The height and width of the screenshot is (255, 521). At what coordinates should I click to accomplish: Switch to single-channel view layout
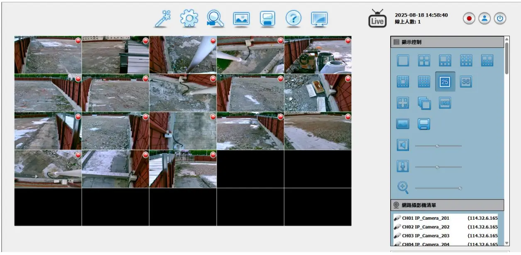[x=403, y=61]
